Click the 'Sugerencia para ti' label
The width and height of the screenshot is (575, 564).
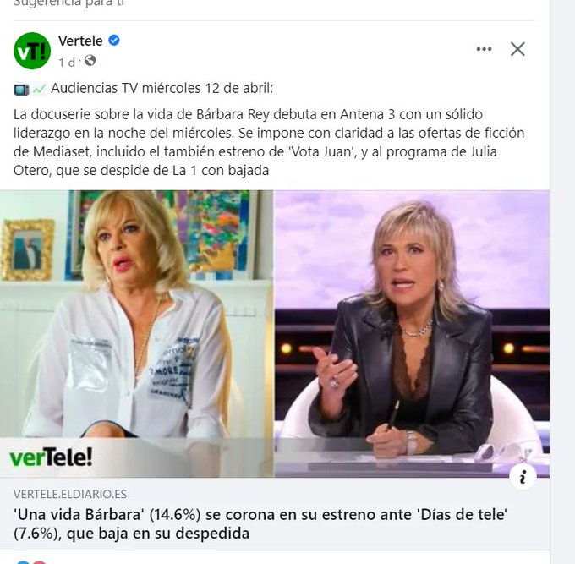[x=68, y=3]
